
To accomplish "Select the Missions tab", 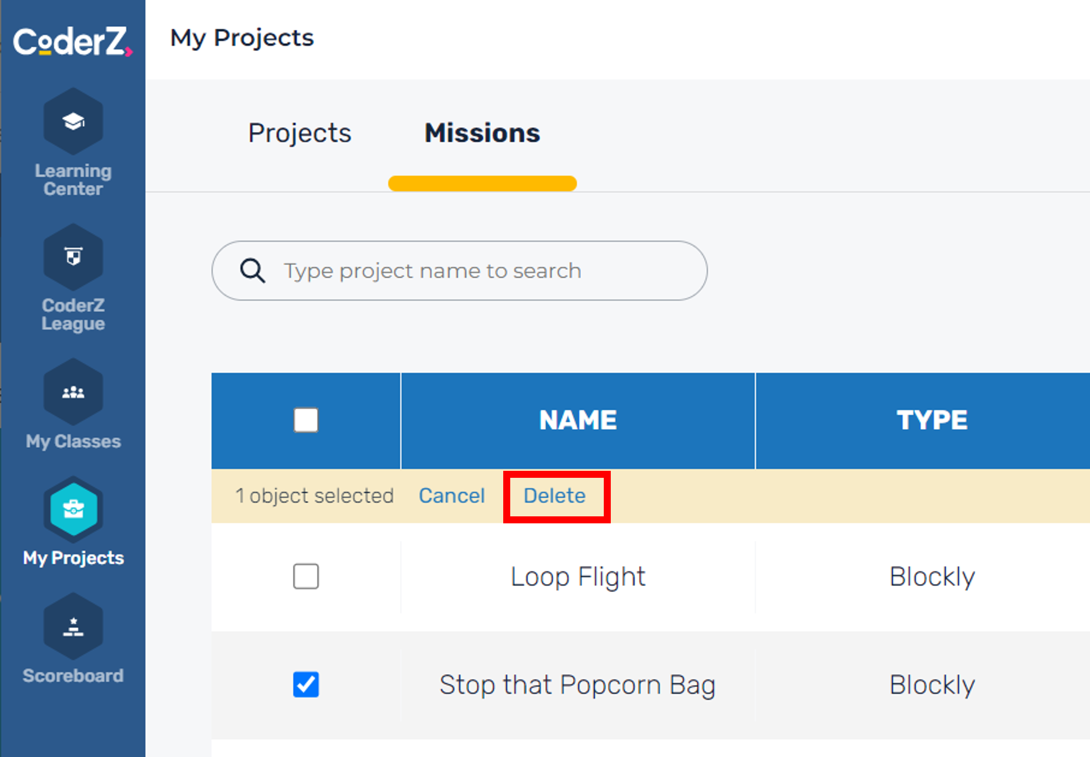I will click(482, 133).
